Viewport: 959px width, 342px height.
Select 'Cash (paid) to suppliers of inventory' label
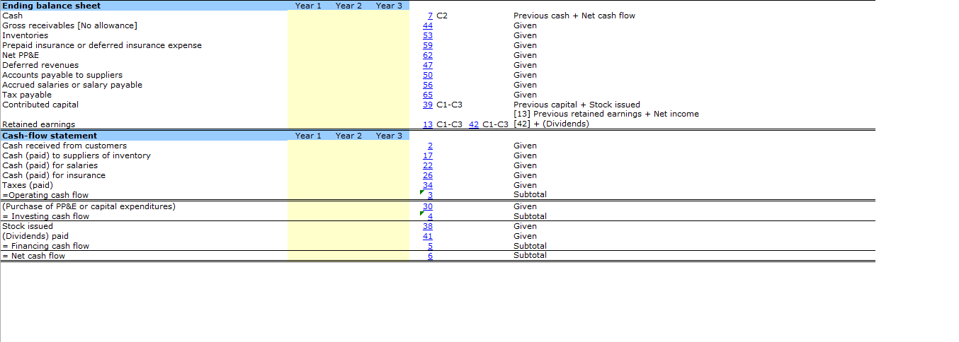(76, 155)
